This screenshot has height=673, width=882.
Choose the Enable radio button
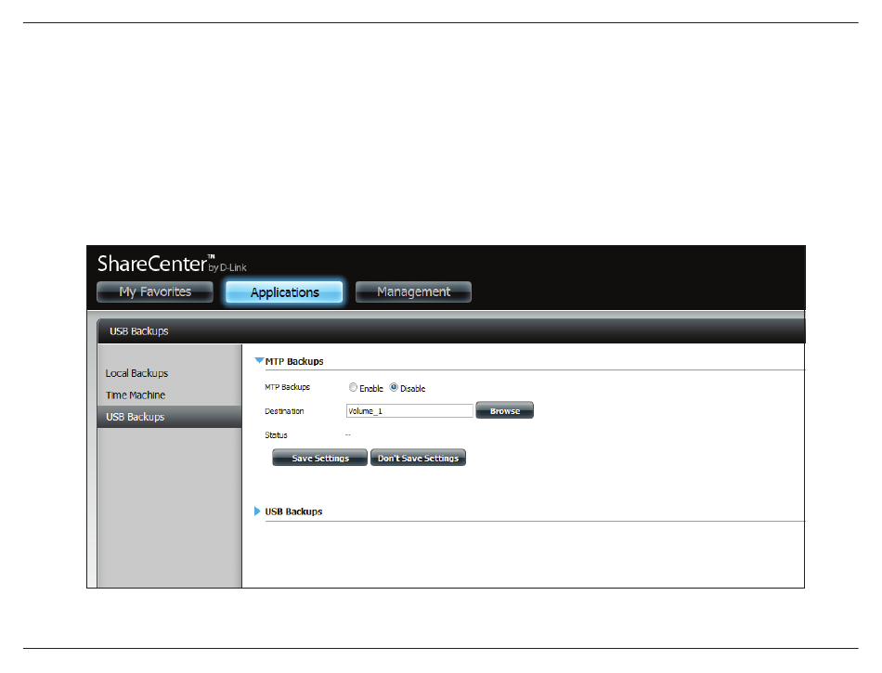point(353,387)
